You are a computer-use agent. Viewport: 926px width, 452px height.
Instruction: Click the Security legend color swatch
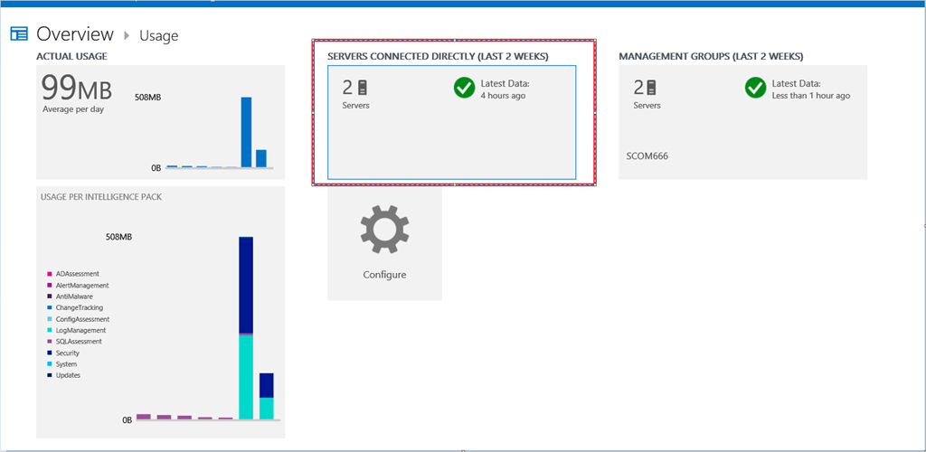point(49,353)
